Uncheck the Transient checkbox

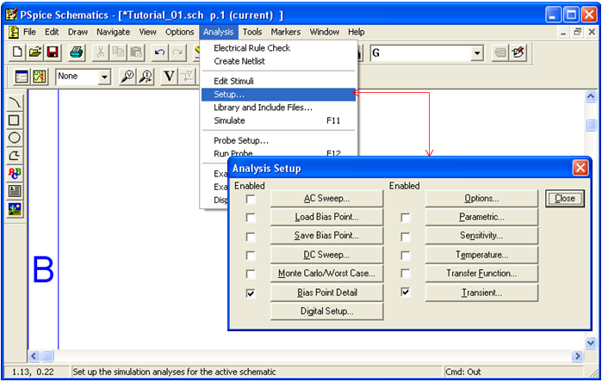[x=405, y=293]
